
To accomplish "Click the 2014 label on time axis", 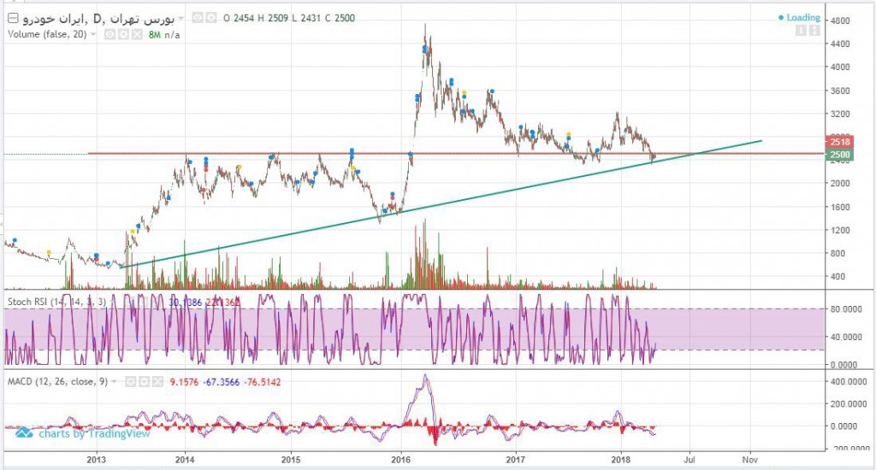I will click(185, 460).
